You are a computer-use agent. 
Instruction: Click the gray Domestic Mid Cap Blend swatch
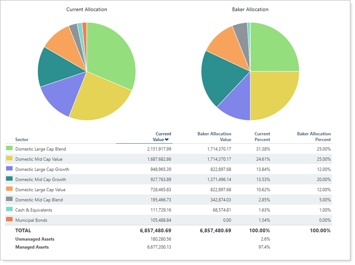click(x=9, y=200)
